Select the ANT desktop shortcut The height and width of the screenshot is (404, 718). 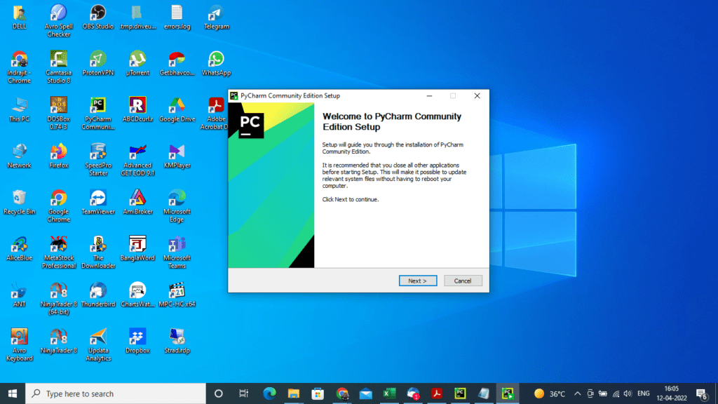[19, 295]
